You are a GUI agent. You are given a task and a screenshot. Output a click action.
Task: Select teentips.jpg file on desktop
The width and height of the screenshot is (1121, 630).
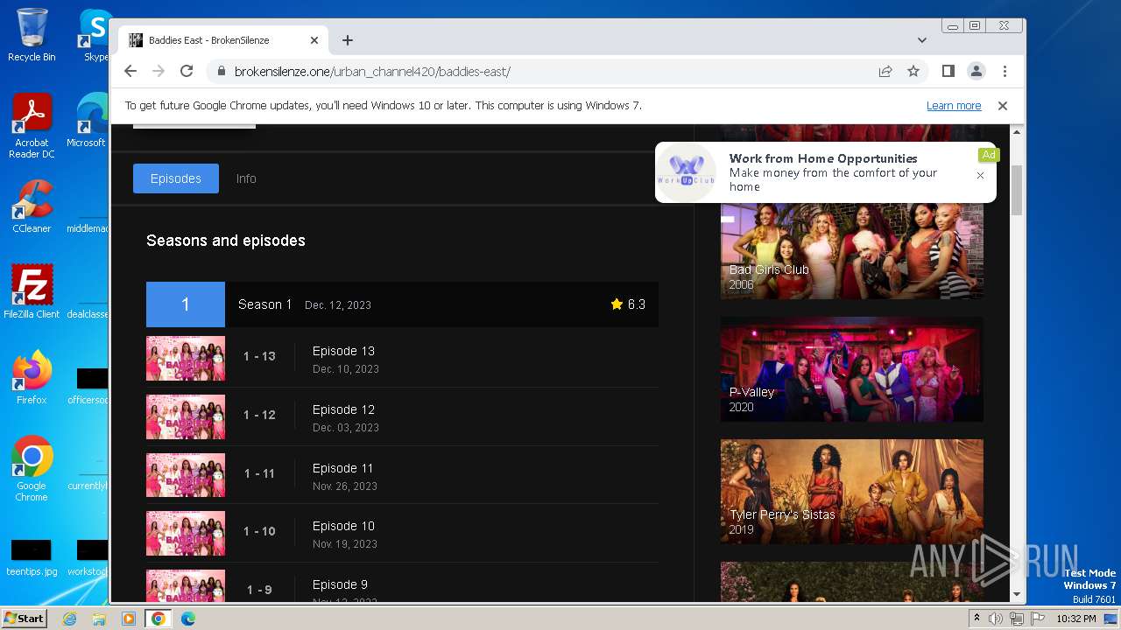pos(32,558)
